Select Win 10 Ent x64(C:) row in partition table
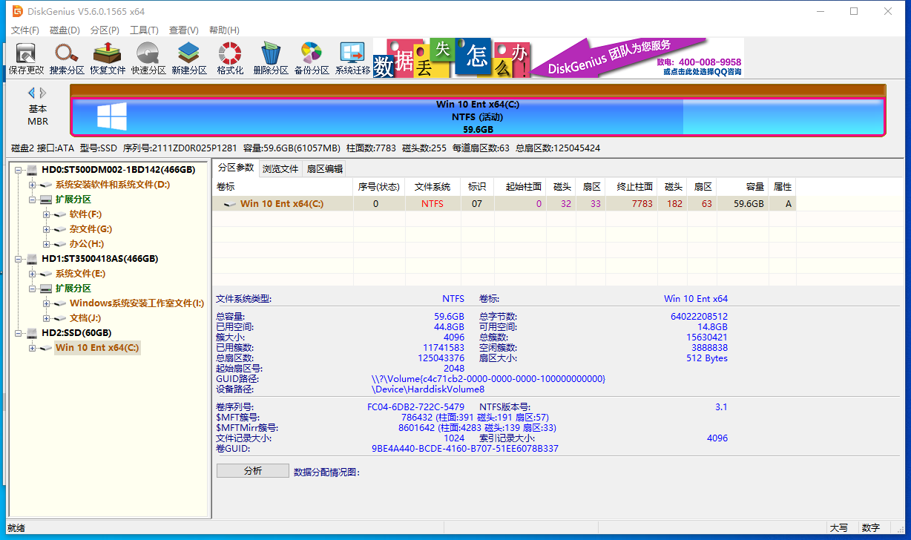 [x=504, y=204]
